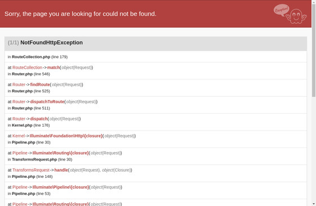Click the (1/1) exception counter
Image resolution: width=316 pixels, height=206 pixels.
click(14, 43)
